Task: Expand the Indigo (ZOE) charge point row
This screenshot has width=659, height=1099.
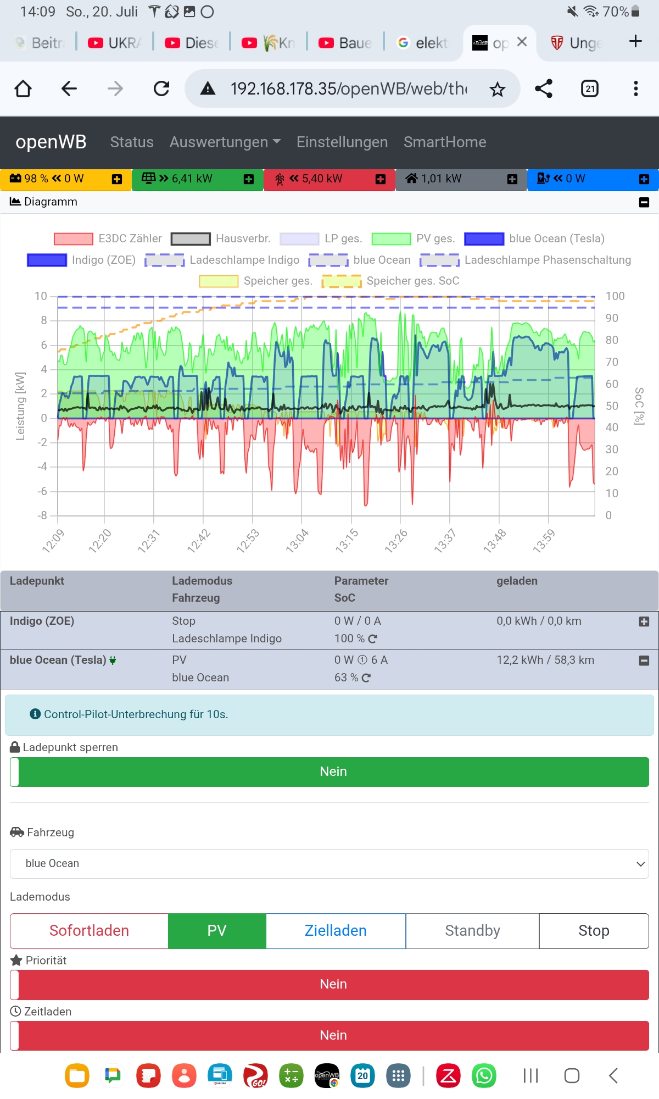Action: (x=644, y=621)
